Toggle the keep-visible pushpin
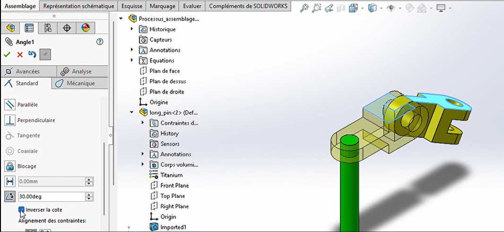The height and width of the screenshot is (232, 504). tap(45, 54)
